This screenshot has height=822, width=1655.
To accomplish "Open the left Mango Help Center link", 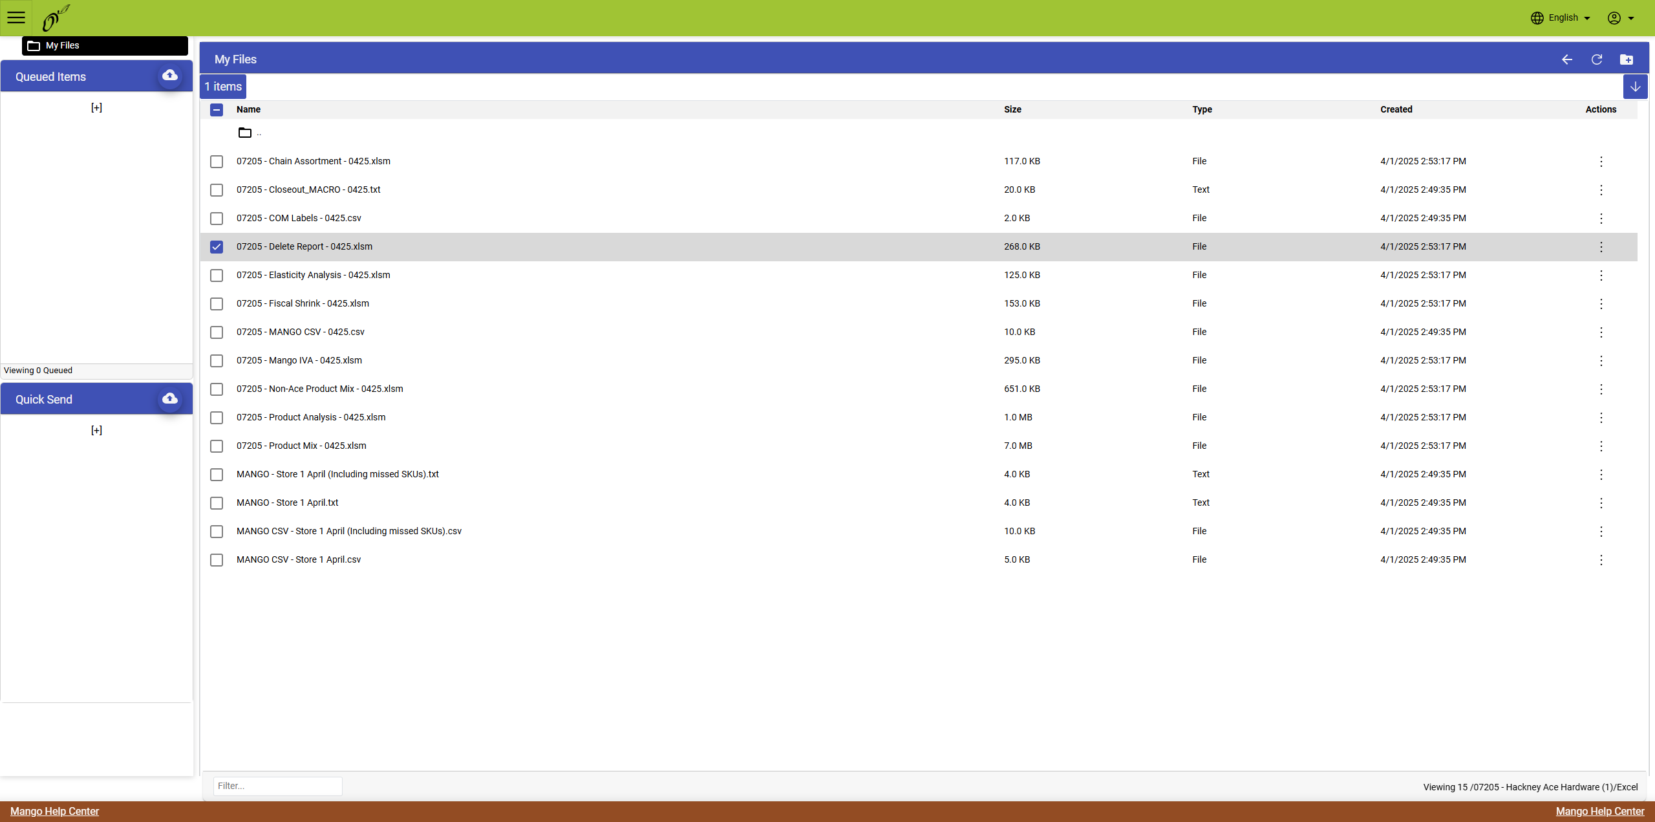I will (x=54, y=811).
